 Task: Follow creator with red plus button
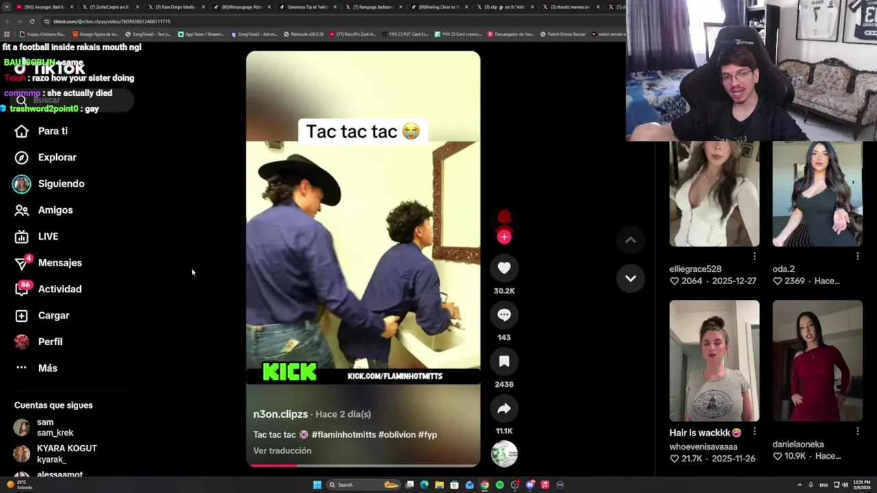point(504,237)
